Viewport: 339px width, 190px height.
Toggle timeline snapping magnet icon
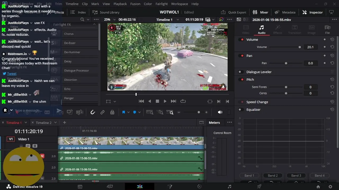click(93, 112)
